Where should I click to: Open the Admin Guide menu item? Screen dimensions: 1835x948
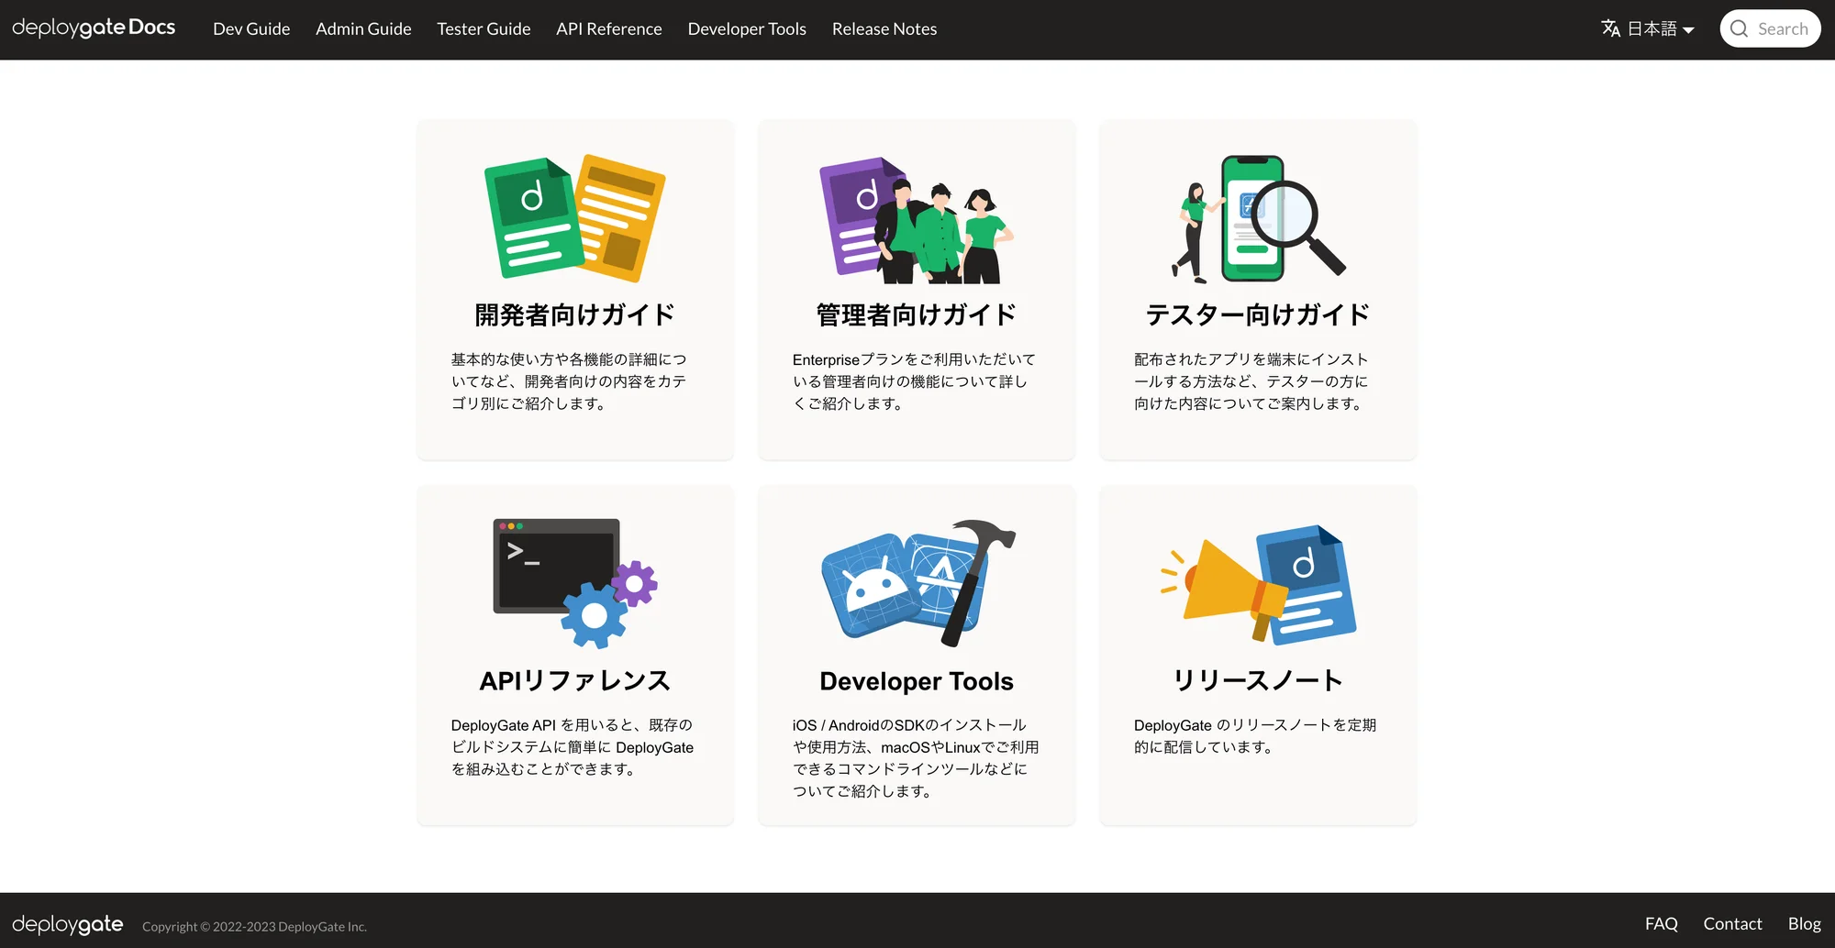363,29
